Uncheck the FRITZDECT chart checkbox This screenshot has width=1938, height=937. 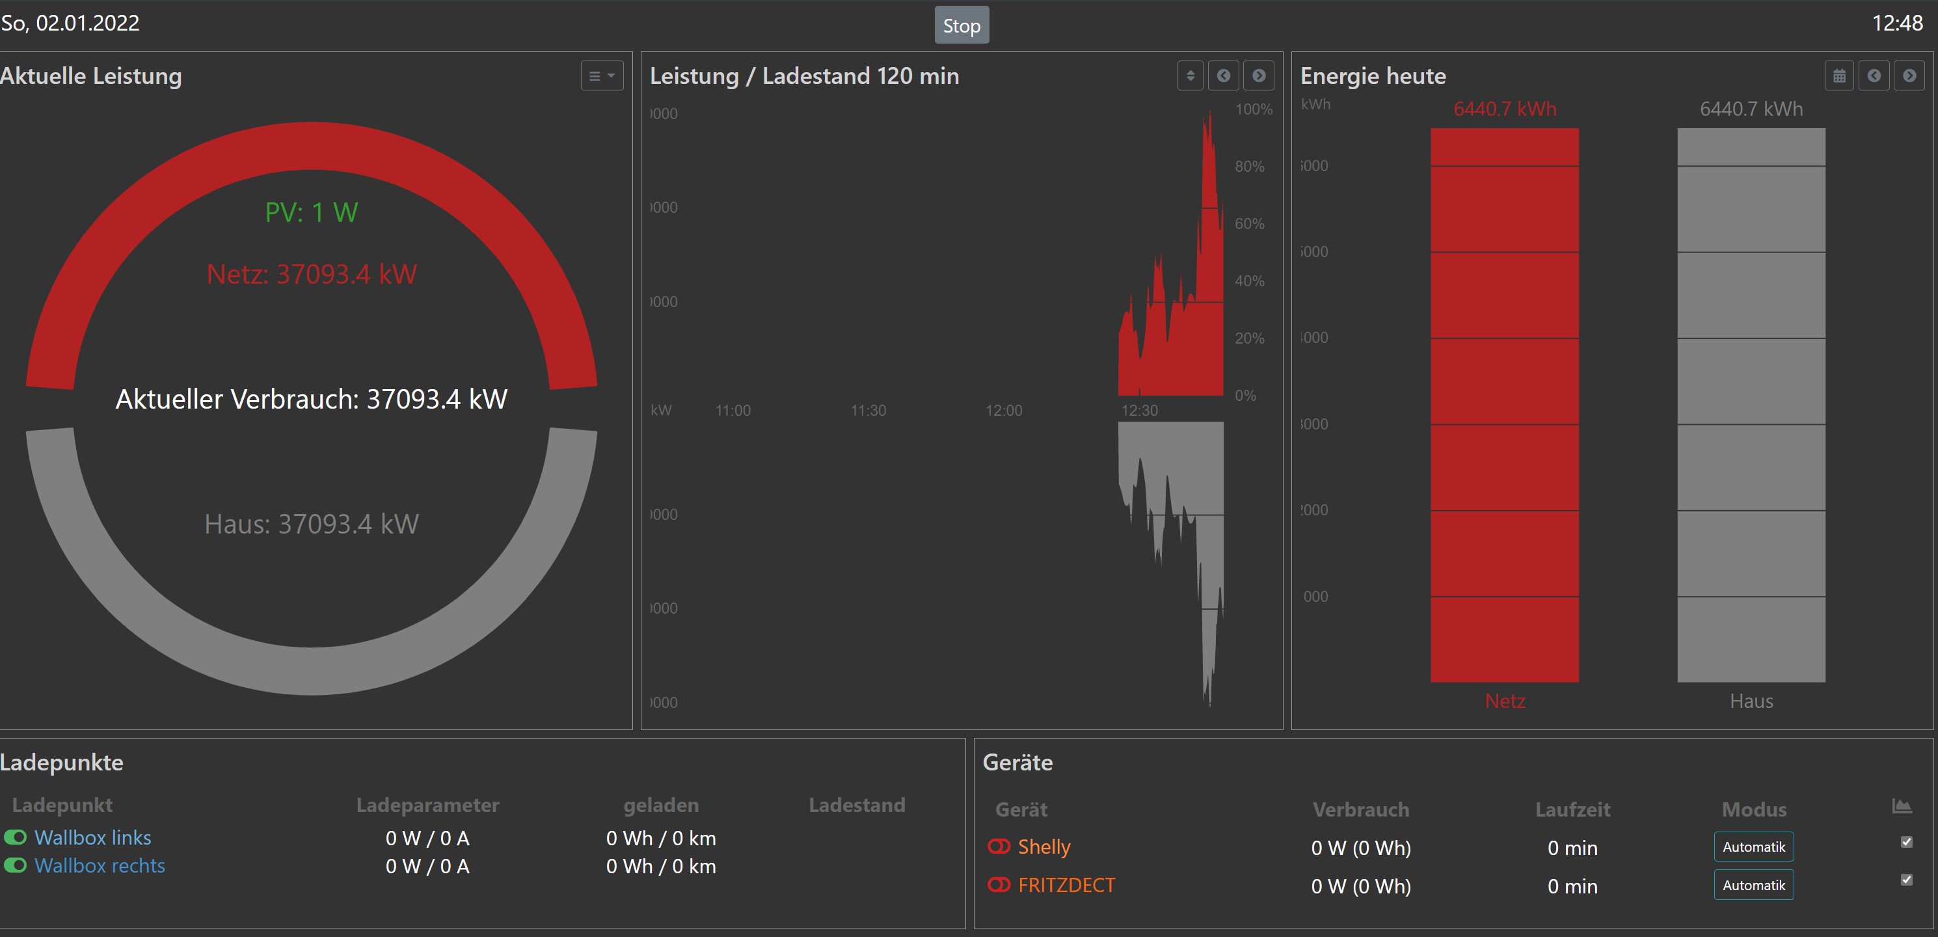[1905, 880]
